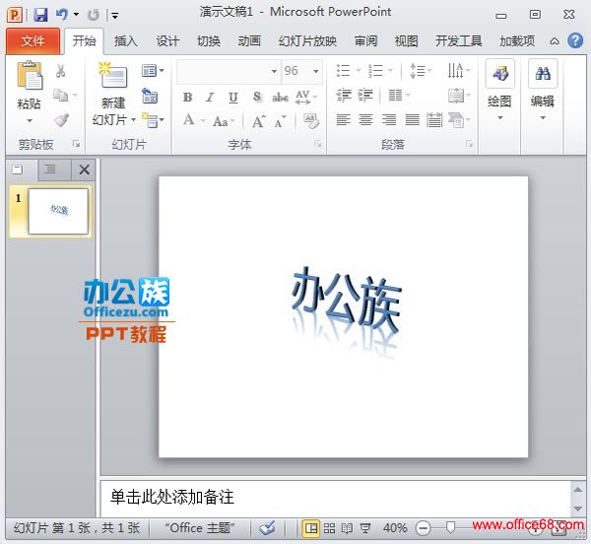Open the 文件 File tab

point(33,40)
